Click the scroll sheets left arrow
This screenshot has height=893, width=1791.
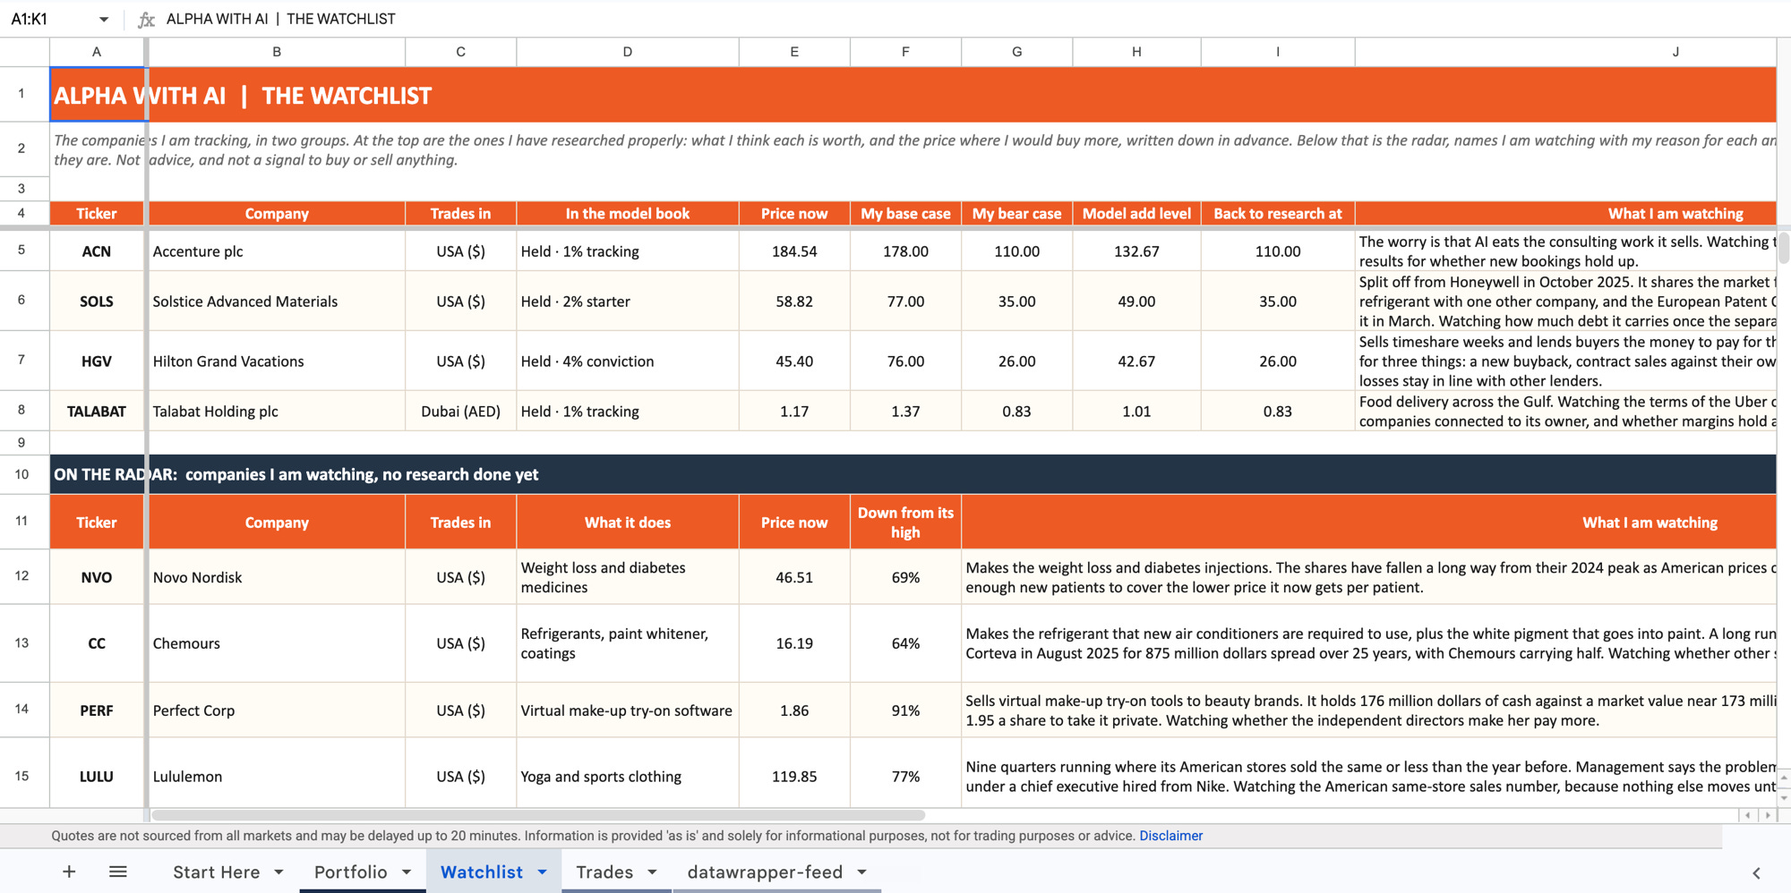[x=1747, y=815]
